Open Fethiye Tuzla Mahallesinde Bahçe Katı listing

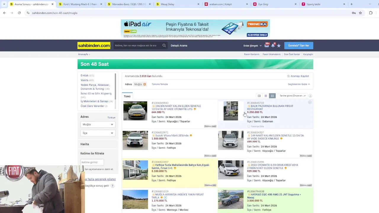coord(180,167)
